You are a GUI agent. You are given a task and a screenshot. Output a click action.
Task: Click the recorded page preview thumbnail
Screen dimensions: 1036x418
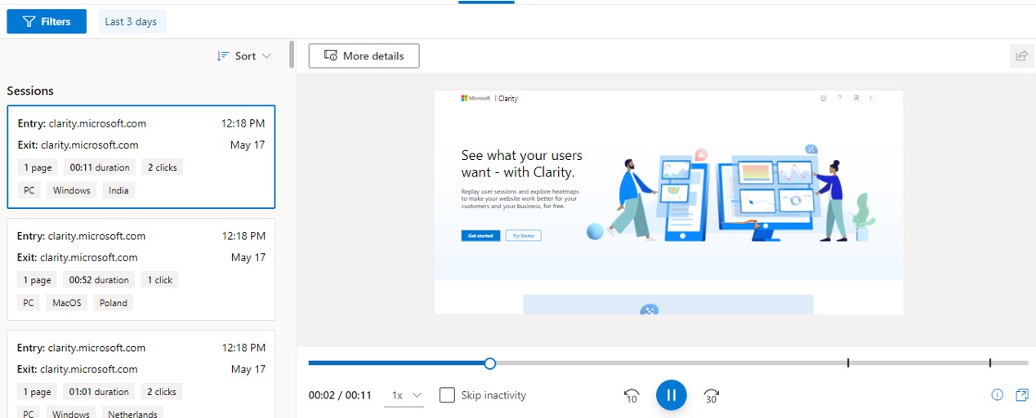pyautogui.click(x=668, y=202)
